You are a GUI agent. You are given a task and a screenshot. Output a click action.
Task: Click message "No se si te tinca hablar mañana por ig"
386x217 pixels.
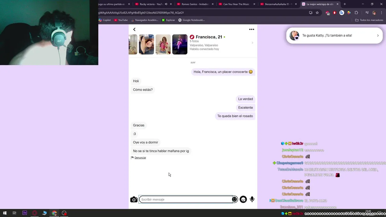point(161,151)
